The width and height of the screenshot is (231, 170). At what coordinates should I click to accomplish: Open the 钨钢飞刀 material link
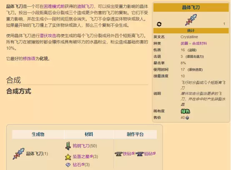pos(81,146)
